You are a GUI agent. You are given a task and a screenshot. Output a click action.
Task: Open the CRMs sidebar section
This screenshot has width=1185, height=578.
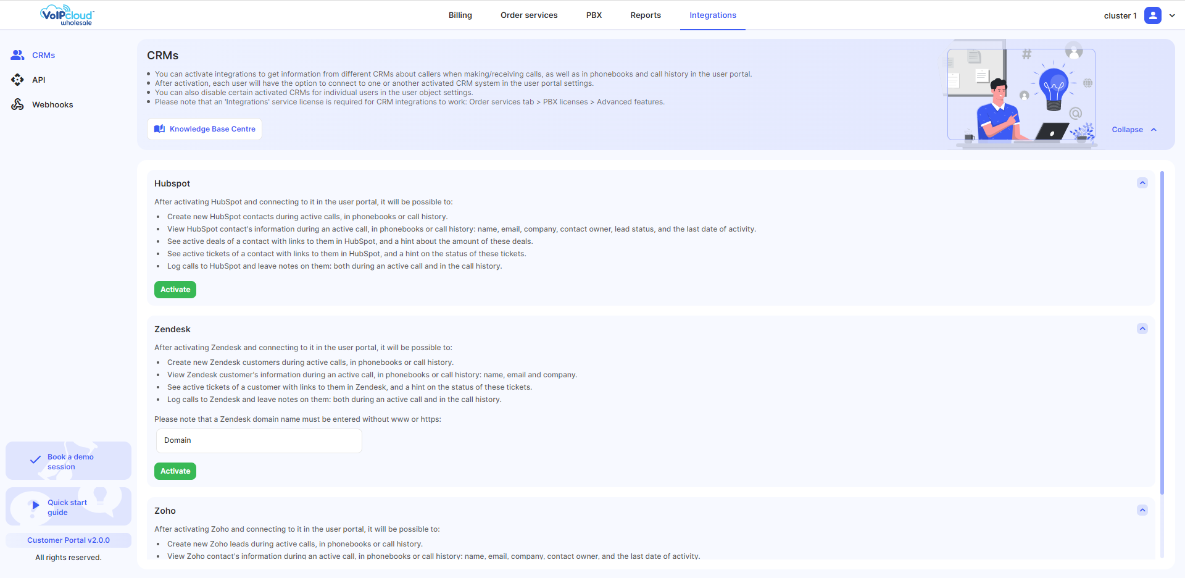(x=33, y=55)
